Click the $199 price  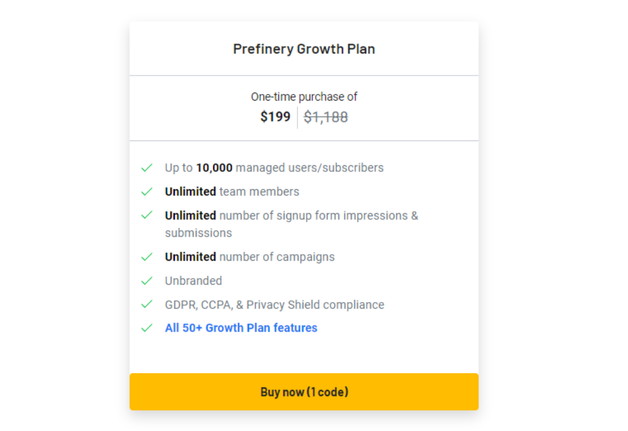(x=275, y=117)
